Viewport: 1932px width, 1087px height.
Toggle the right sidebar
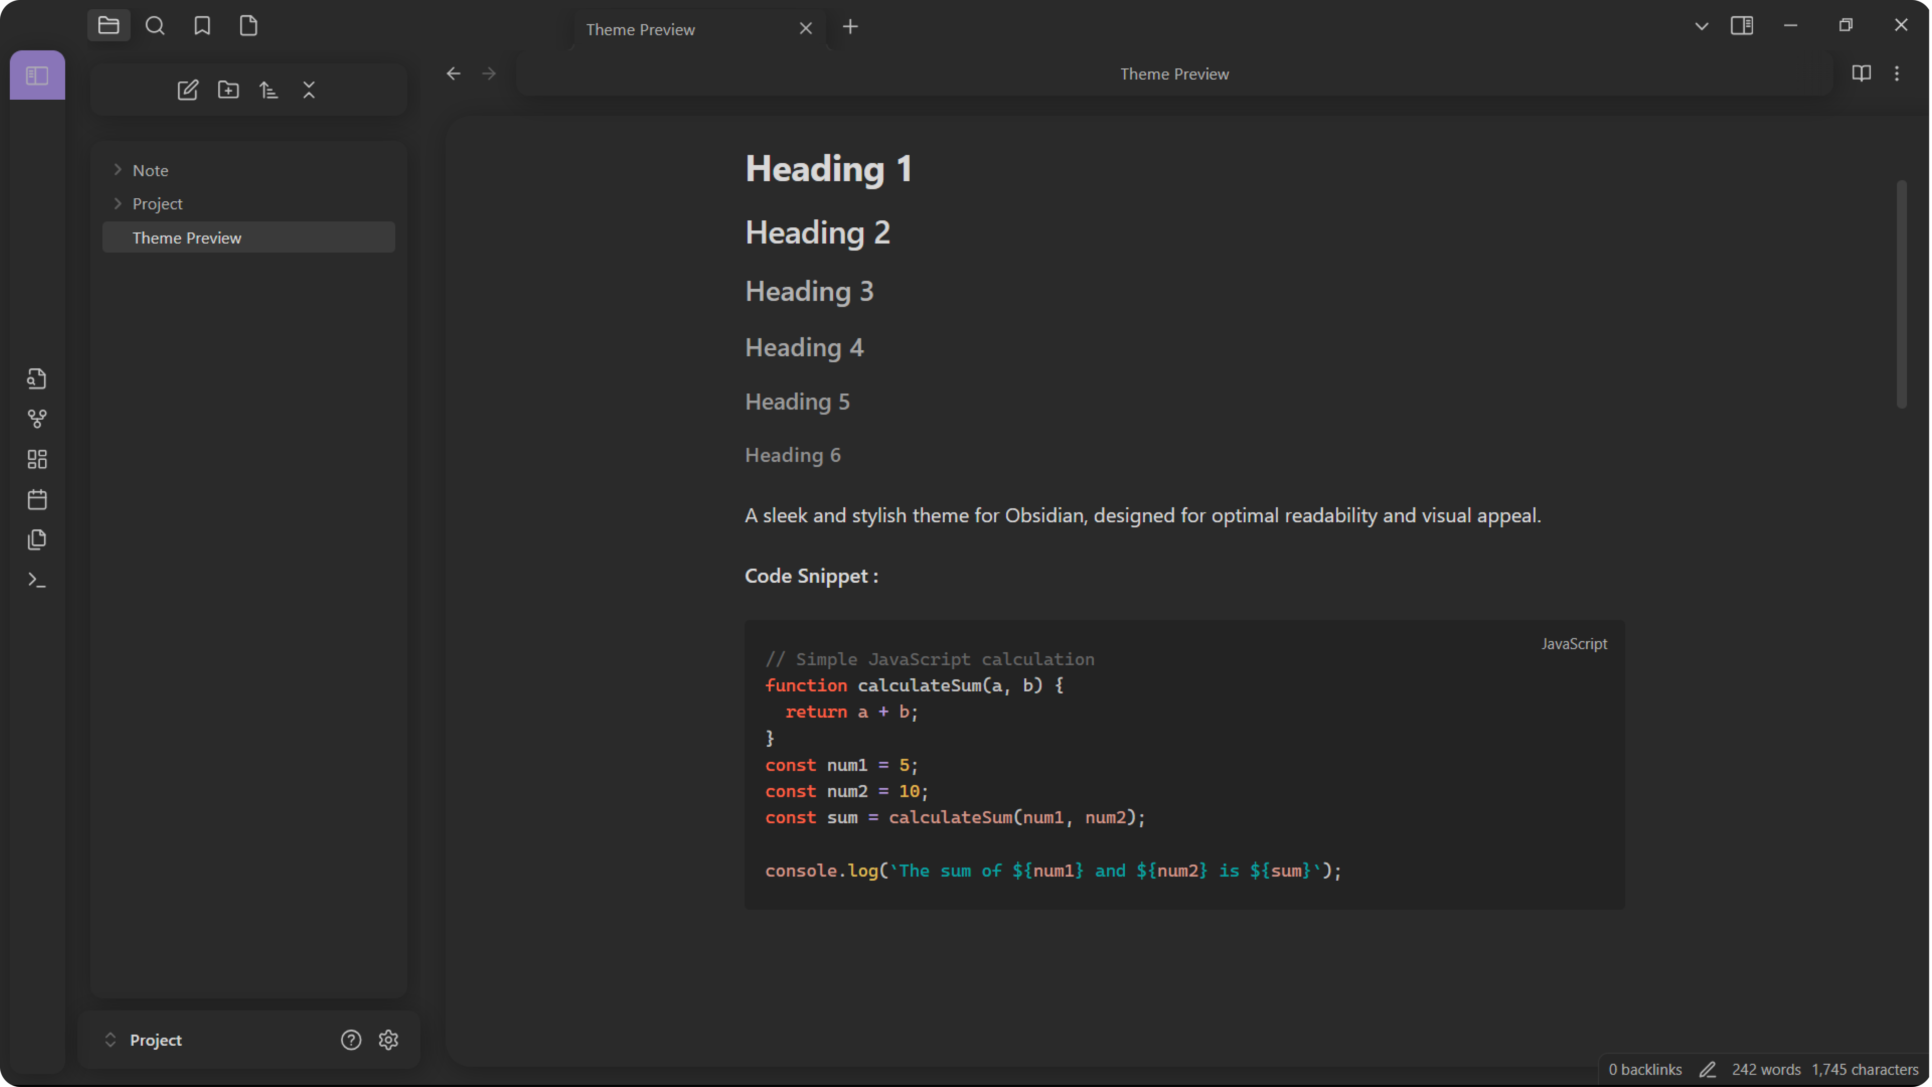tap(1742, 26)
